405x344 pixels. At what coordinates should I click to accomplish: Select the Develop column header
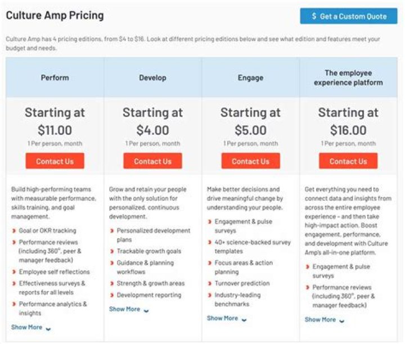coord(152,78)
